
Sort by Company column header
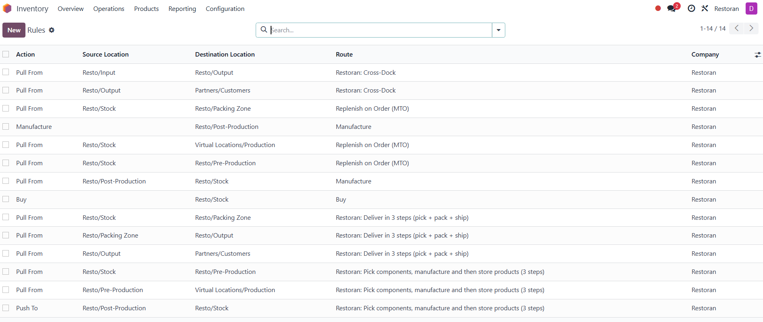pos(705,54)
